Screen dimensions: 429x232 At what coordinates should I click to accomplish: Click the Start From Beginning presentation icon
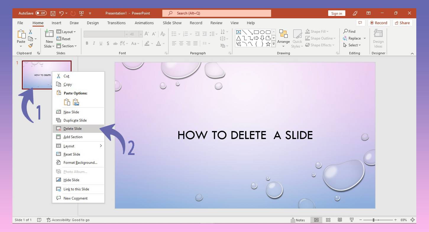[x=81, y=13]
